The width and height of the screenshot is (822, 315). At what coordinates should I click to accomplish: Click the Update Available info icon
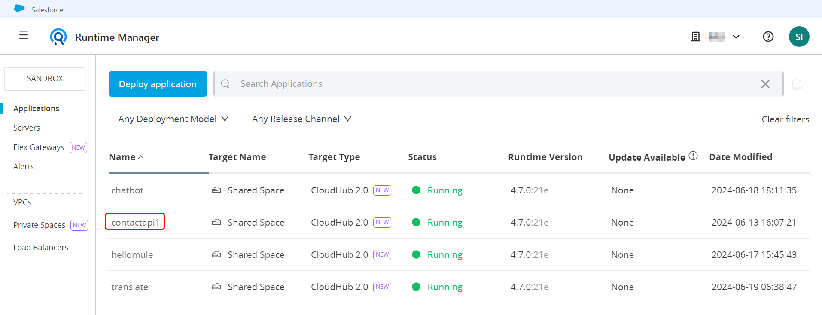(693, 156)
